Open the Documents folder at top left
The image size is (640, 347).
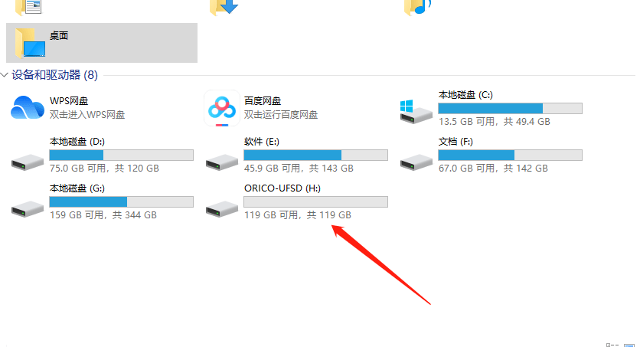[28, 8]
